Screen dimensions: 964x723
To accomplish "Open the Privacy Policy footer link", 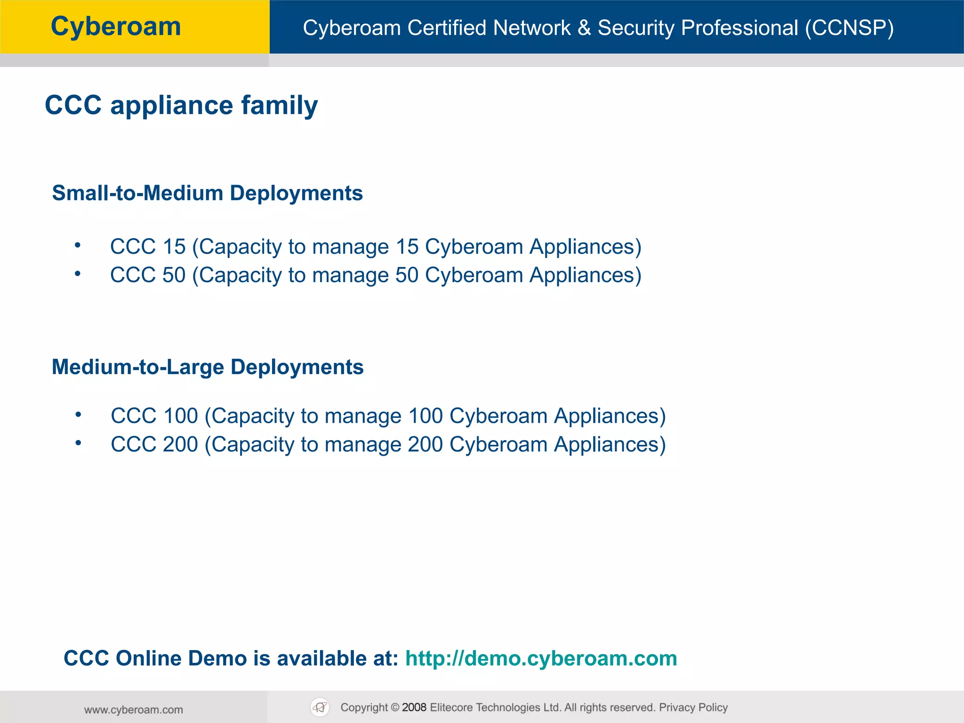I will click(693, 707).
